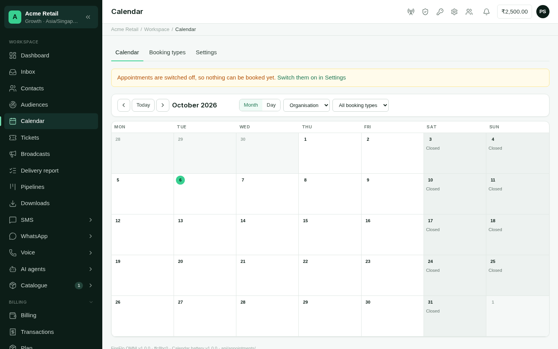Open the PS user avatar menu
This screenshot has height=349, width=558.
click(x=543, y=12)
